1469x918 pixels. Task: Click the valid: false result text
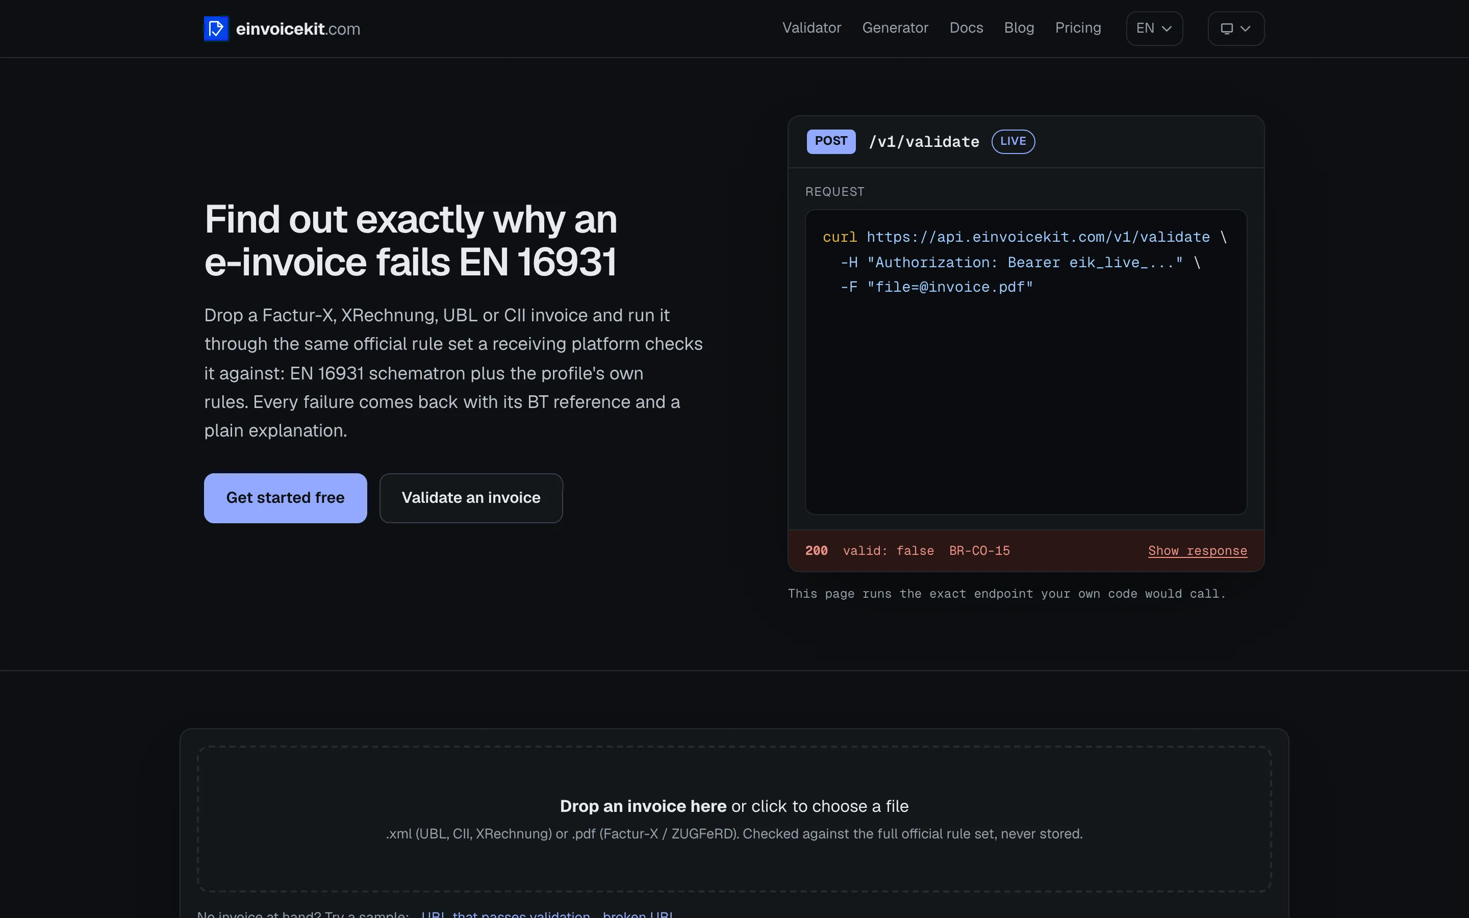coord(888,551)
